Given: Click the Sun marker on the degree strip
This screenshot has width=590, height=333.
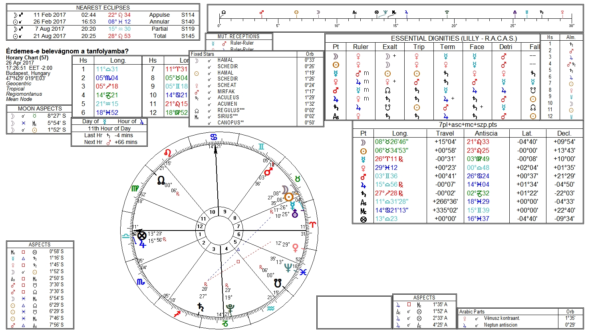Looking at the screenshot, I should pos(296,12).
